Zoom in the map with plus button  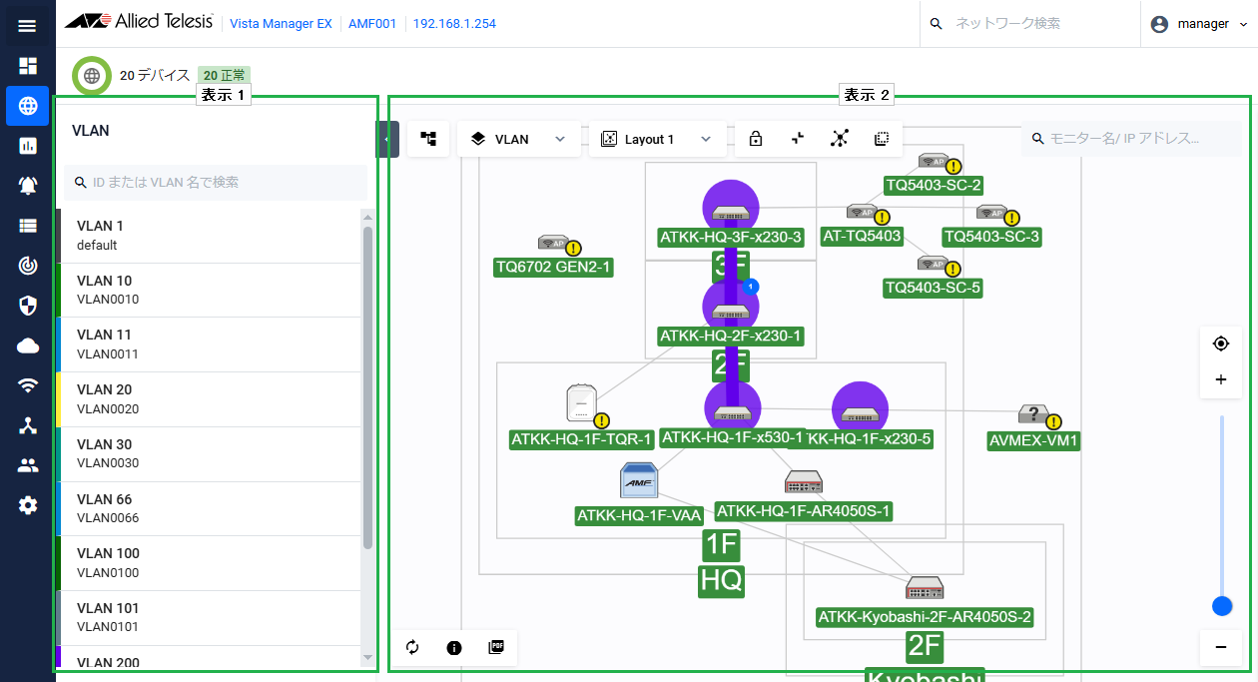point(1220,379)
